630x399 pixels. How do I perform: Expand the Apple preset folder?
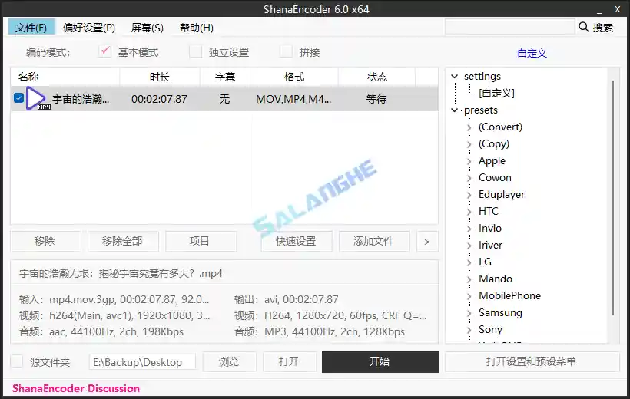tap(469, 161)
